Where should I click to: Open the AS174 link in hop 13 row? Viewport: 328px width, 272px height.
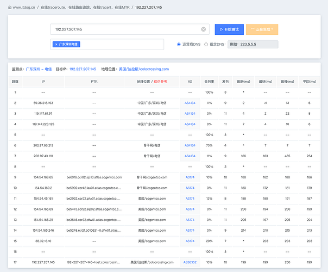click(x=190, y=220)
